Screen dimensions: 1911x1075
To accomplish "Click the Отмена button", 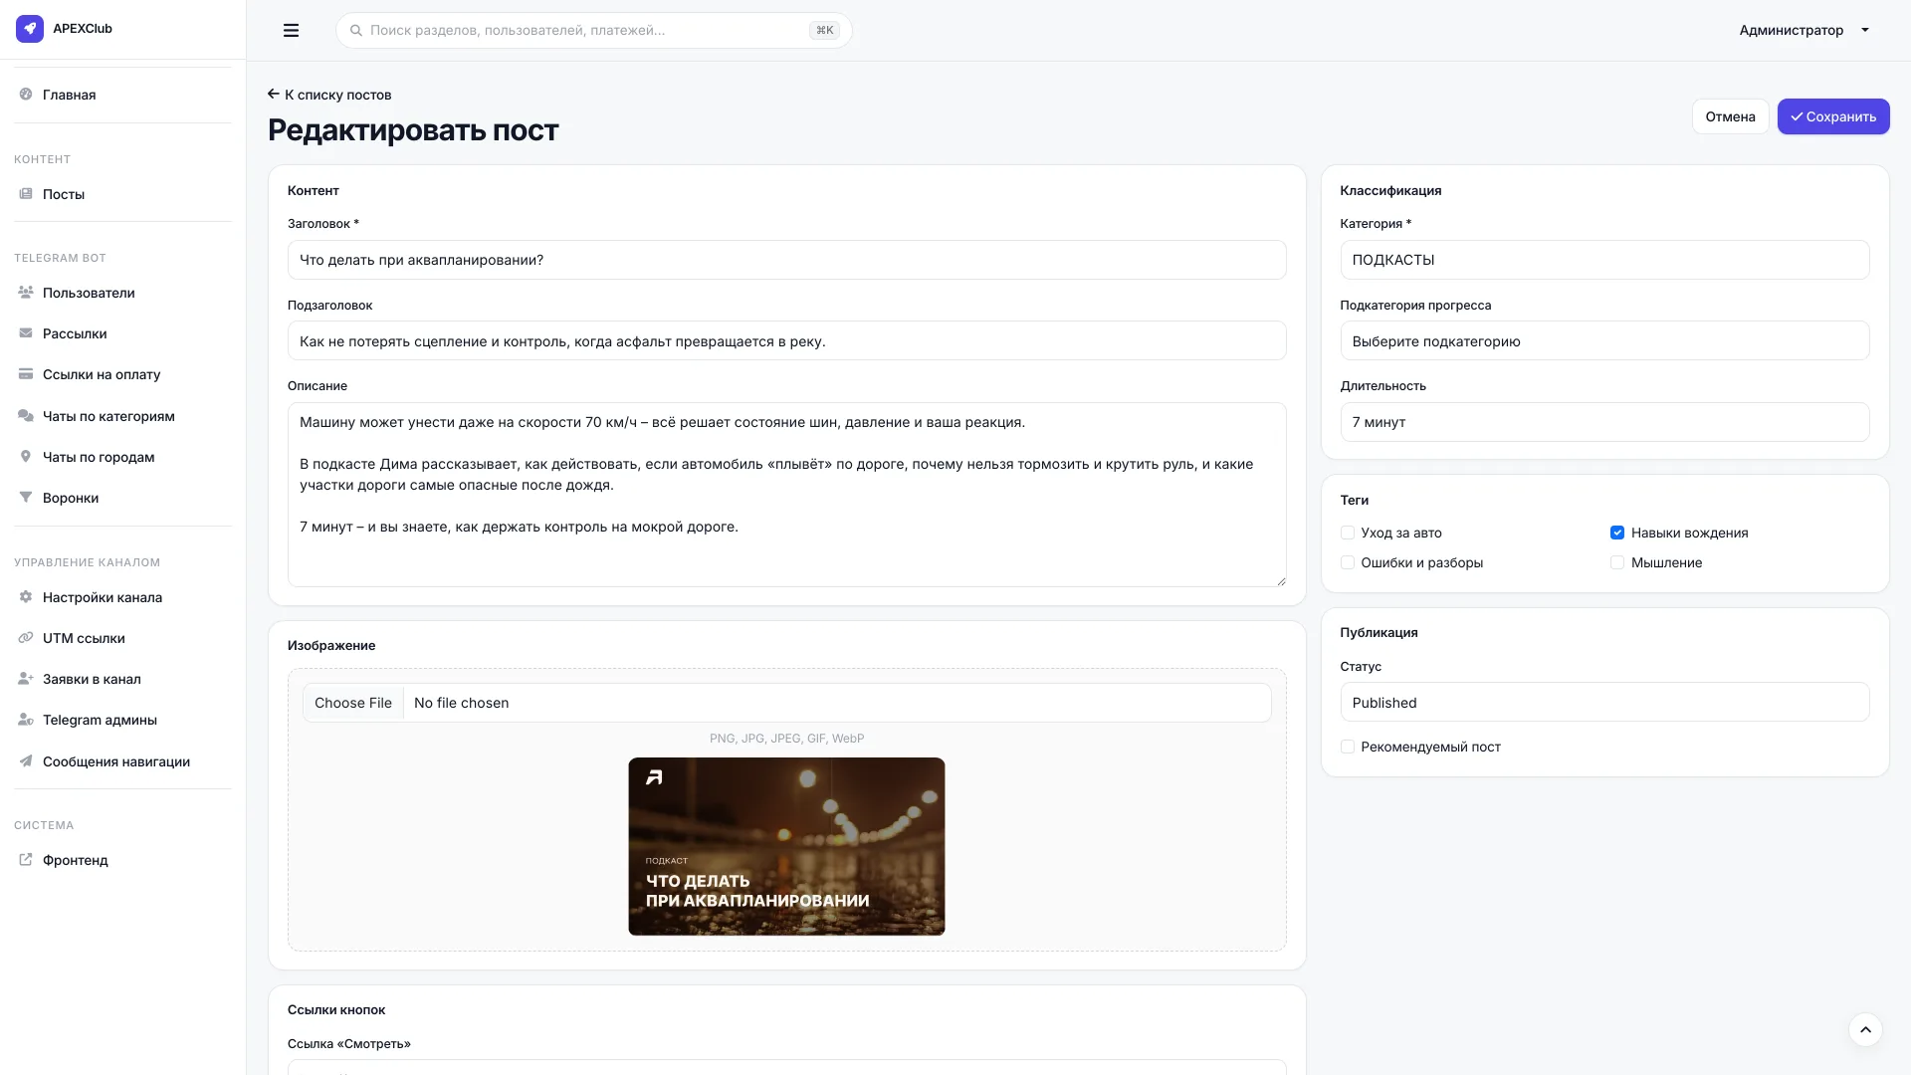I will coord(1730,116).
